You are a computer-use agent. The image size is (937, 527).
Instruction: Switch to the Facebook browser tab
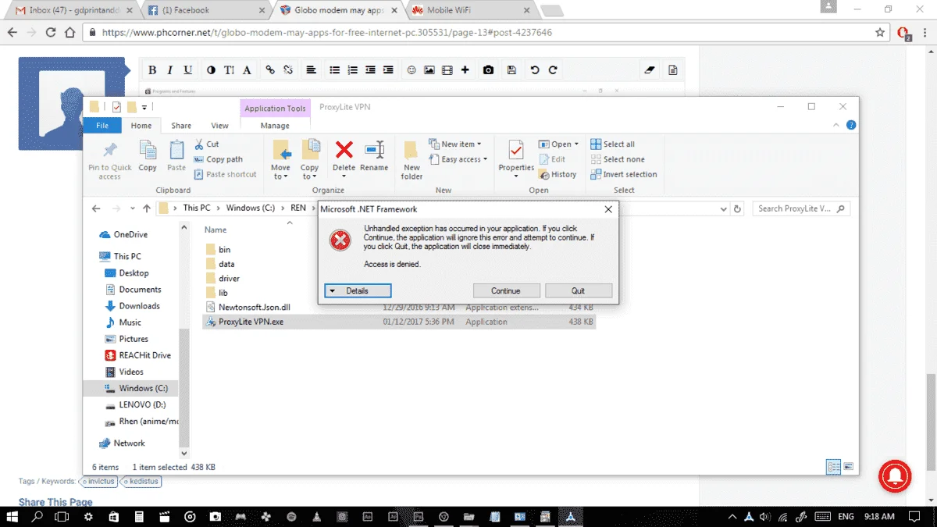point(205,10)
